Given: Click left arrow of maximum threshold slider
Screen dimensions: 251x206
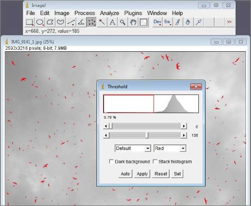Looking at the screenshot, I should point(106,135).
